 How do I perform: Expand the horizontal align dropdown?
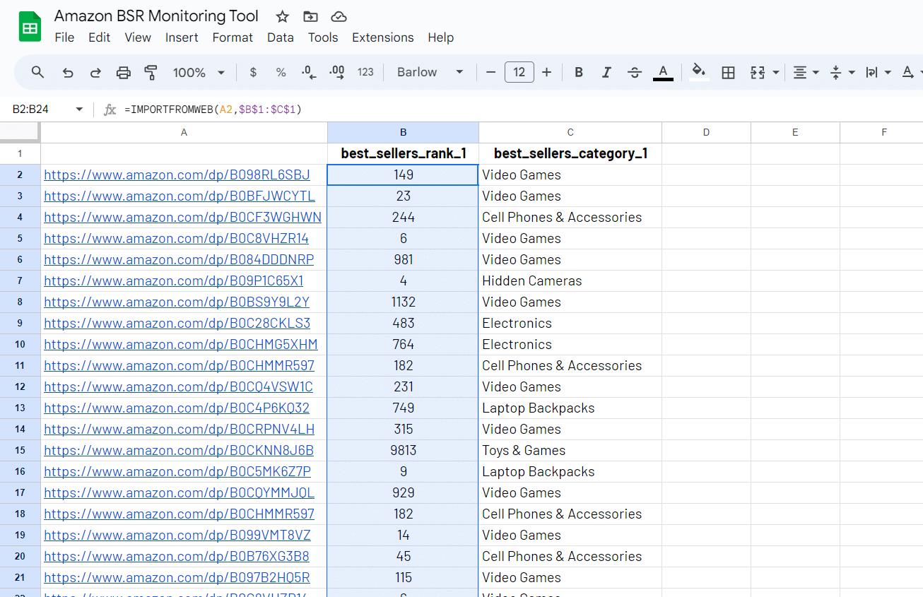click(x=806, y=72)
